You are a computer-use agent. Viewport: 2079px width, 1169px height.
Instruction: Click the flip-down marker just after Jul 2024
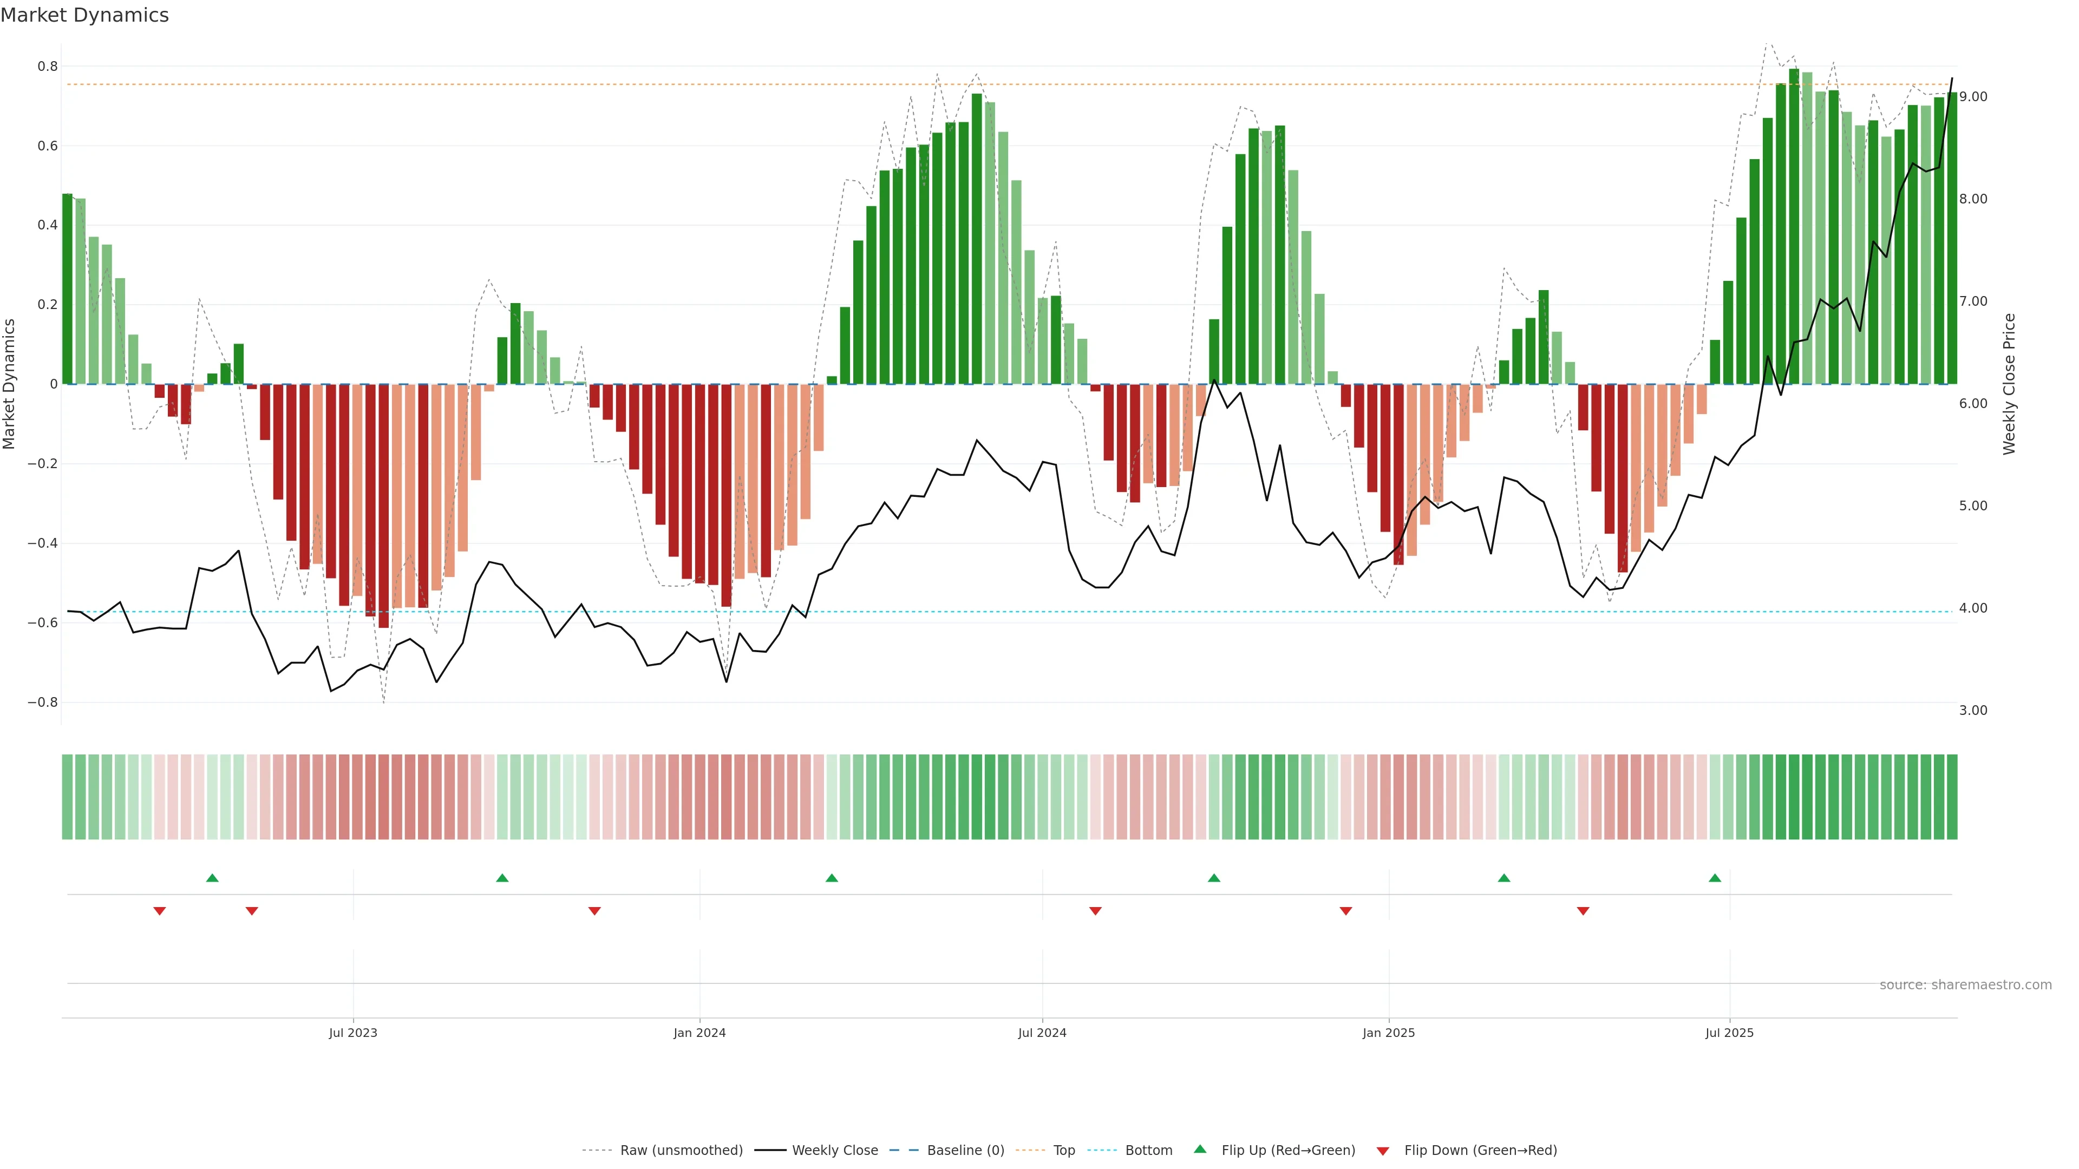(x=1095, y=911)
